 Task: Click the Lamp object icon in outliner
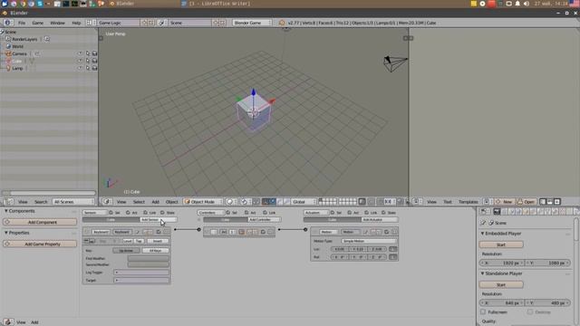pyautogui.click(x=8, y=68)
